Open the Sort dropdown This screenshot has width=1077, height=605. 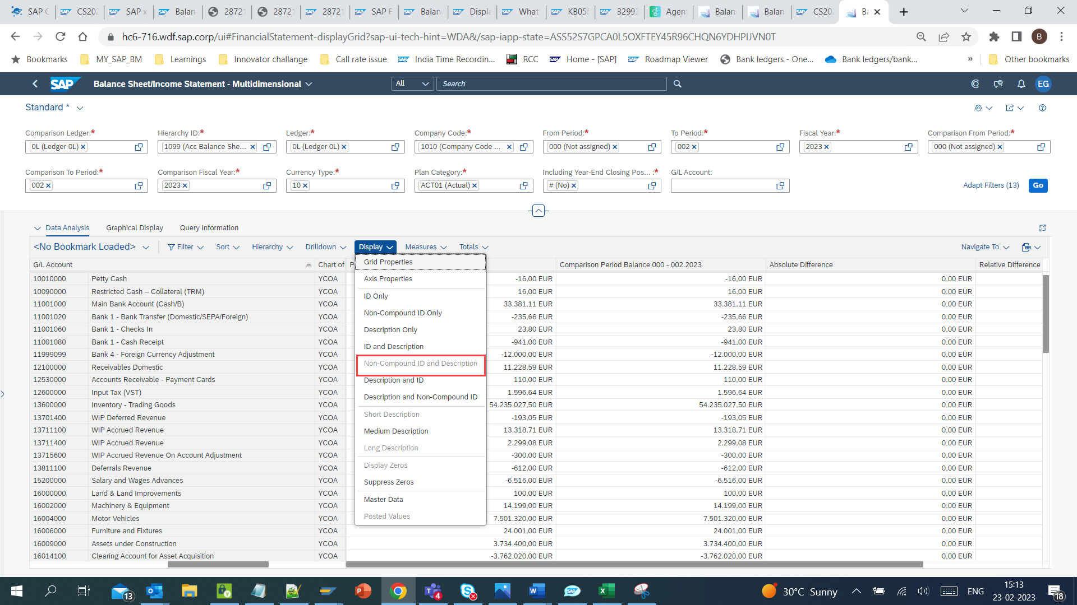(x=228, y=247)
